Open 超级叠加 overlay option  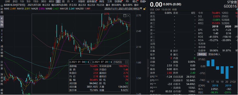pyautogui.click(x=92, y=2)
